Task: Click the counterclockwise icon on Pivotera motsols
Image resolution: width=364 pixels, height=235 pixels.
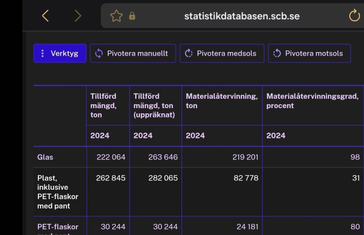Action: [277, 54]
